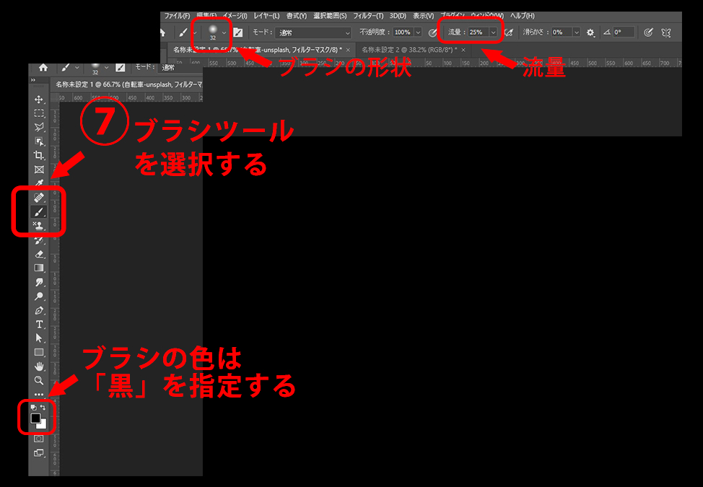Click the black foreground color swatch

click(35, 418)
